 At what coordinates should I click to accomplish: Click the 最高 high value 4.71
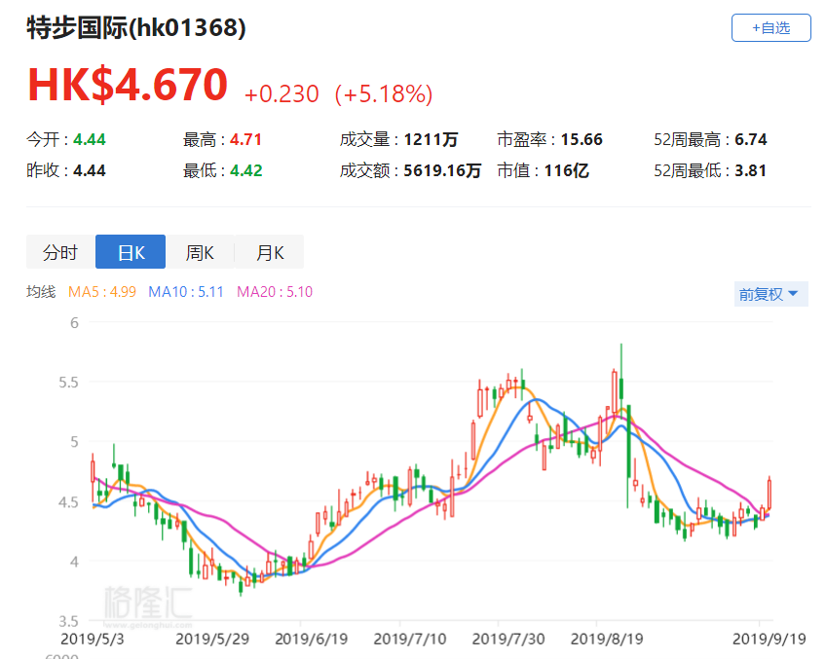pos(245,139)
